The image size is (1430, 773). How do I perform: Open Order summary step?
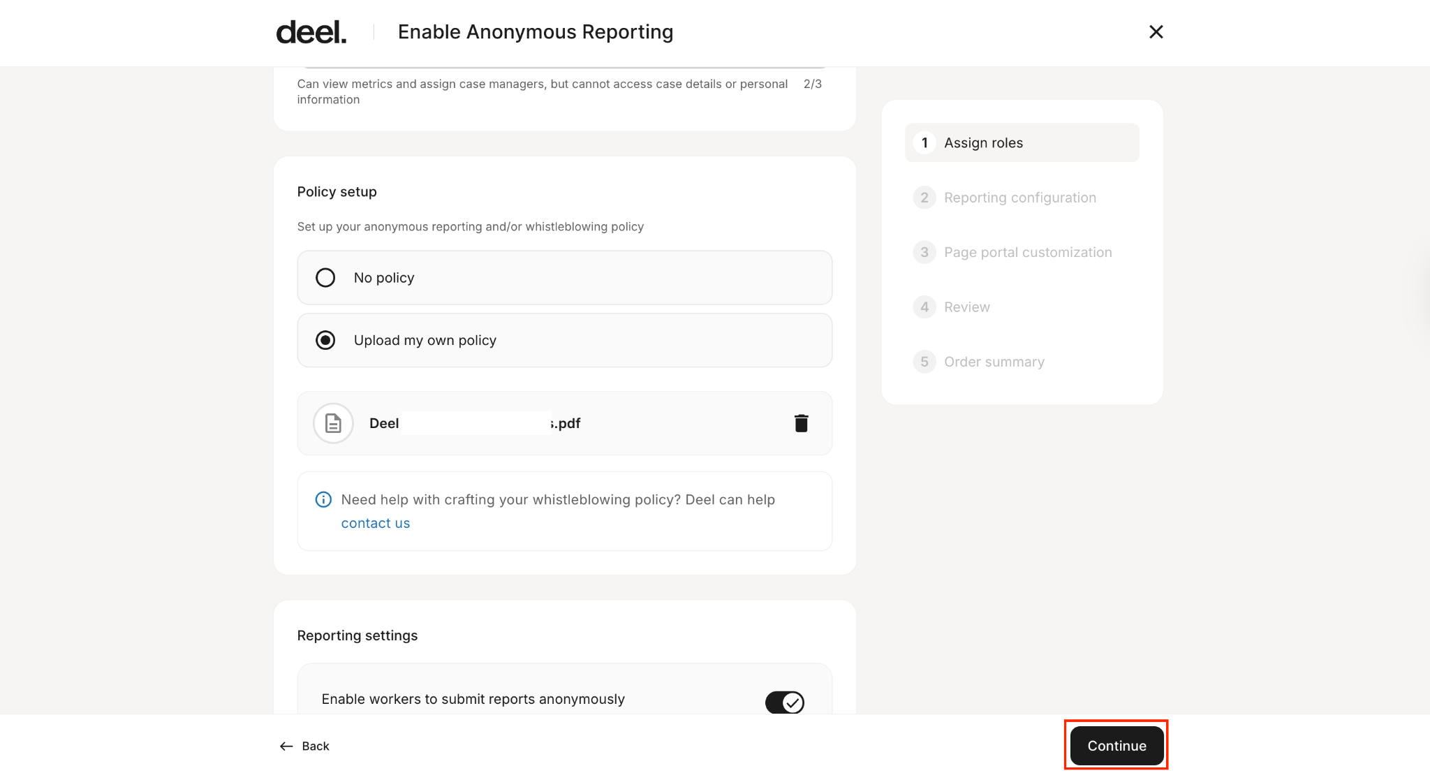click(994, 362)
